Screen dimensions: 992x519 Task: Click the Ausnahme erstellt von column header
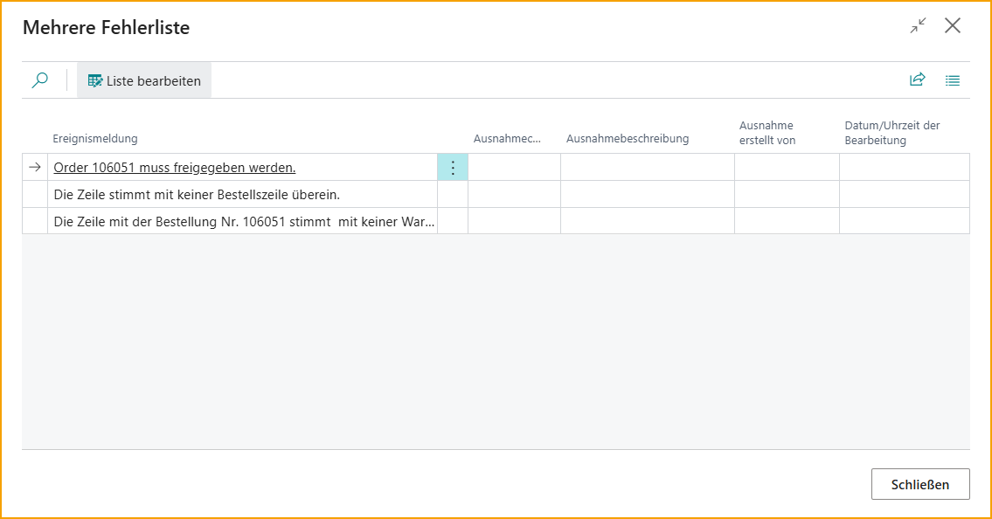pos(767,133)
